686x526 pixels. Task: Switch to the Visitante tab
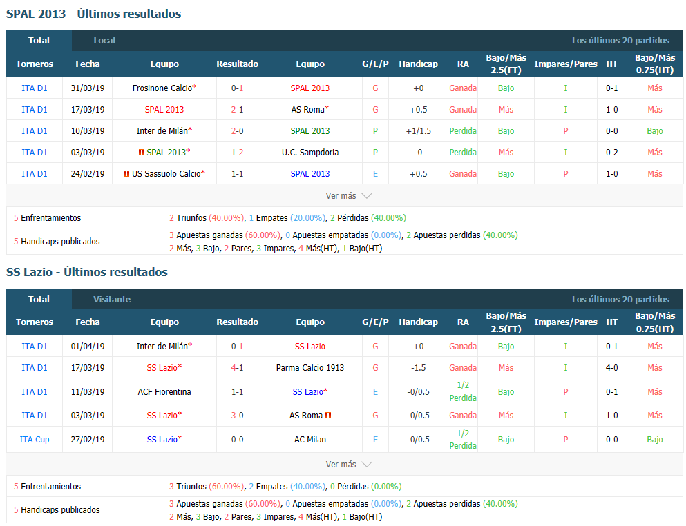[x=112, y=300]
